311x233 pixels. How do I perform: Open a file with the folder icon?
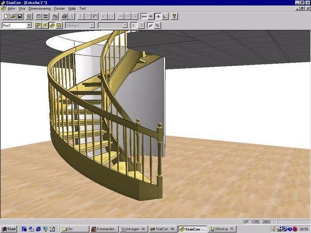coord(12,16)
